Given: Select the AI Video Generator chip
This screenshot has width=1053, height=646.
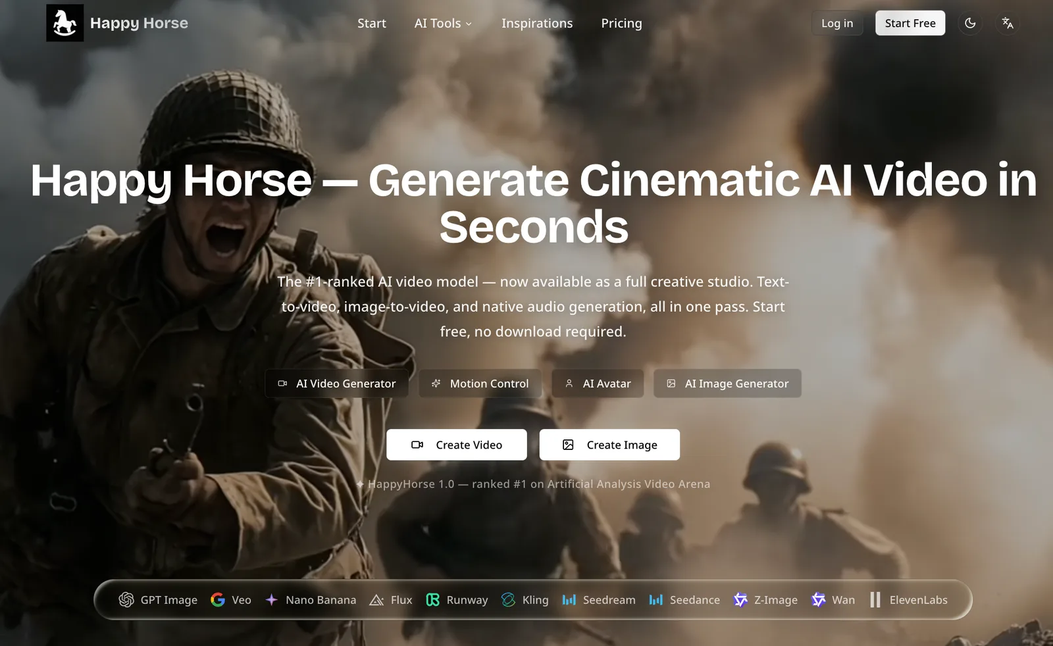Looking at the screenshot, I should pyautogui.click(x=337, y=384).
